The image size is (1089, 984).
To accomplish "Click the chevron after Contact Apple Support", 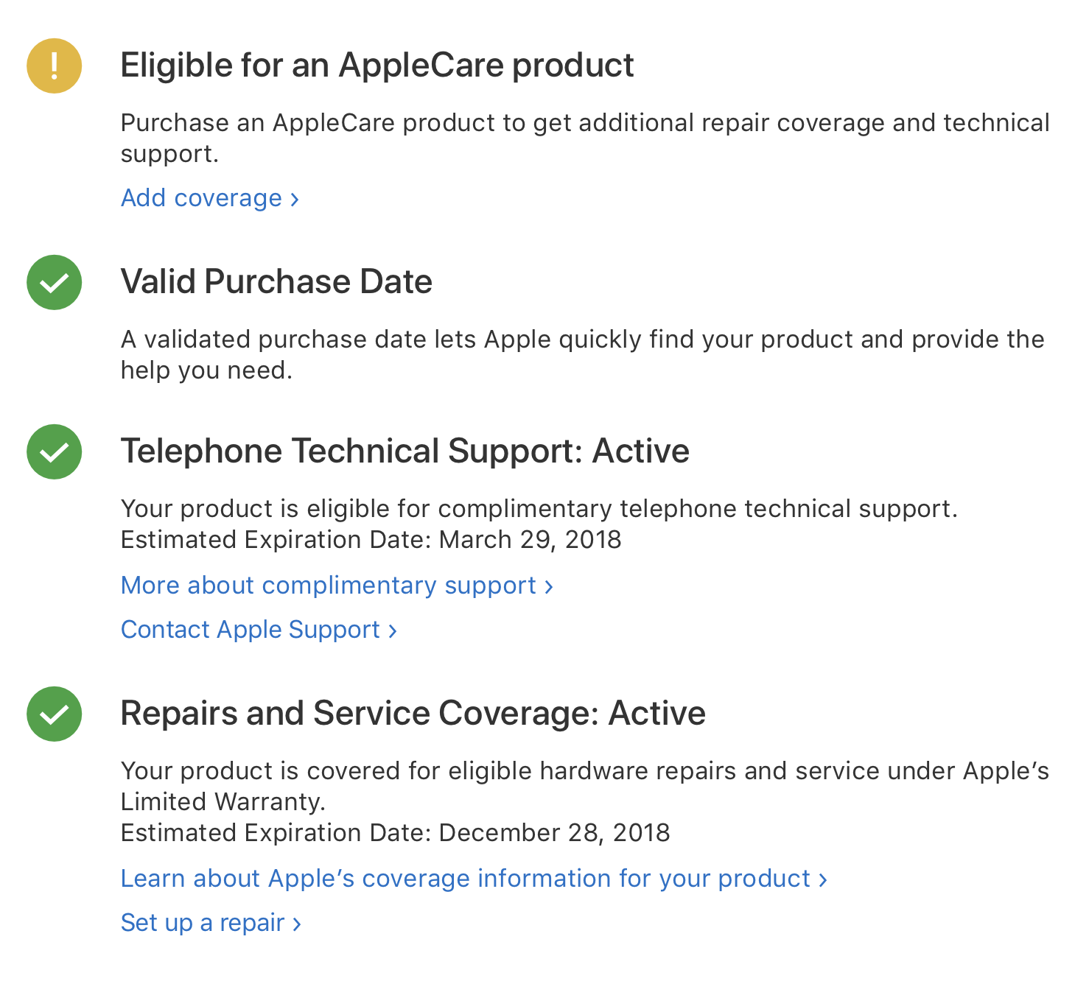I will tap(393, 631).
